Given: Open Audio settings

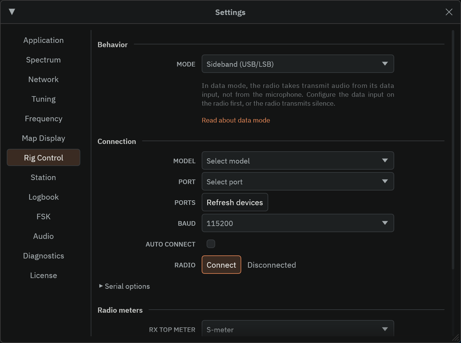Looking at the screenshot, I should (x=44, y=236).
